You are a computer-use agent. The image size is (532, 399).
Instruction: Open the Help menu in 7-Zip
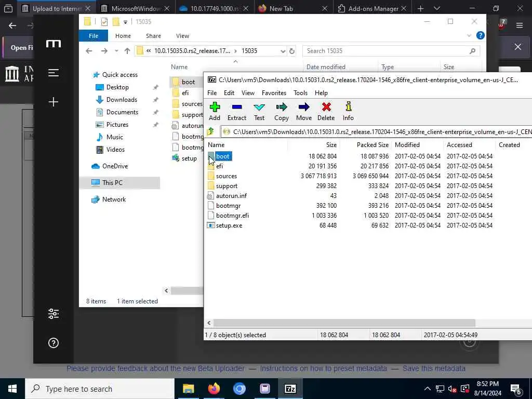pyautogui.click(x=321, y=93)
